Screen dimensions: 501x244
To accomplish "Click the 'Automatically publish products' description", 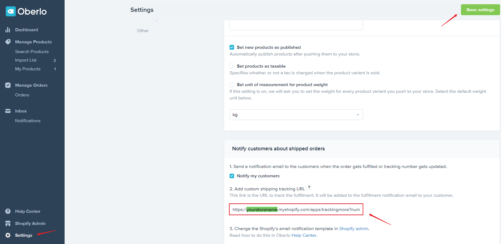I will click(295, 54).
